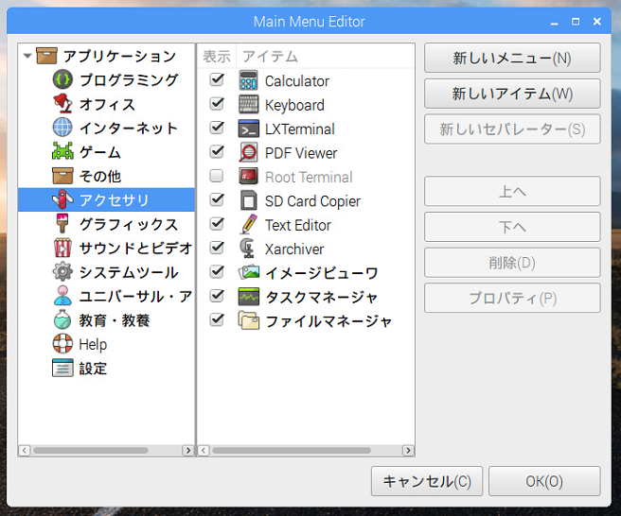Select the グラフィックス category label
The height and width of the screenshot is (516, 621).
tap(129, 224)
